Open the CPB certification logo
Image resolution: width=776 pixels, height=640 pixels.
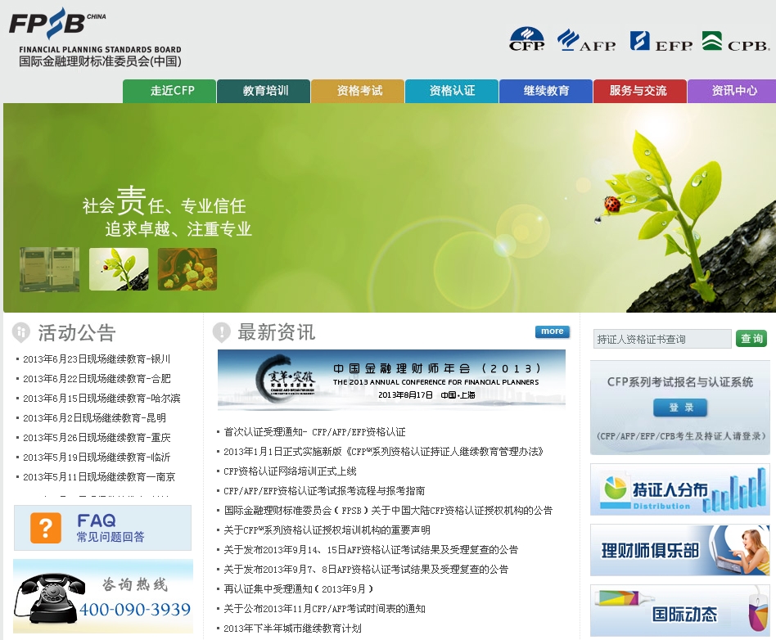[x=736, y=41]
